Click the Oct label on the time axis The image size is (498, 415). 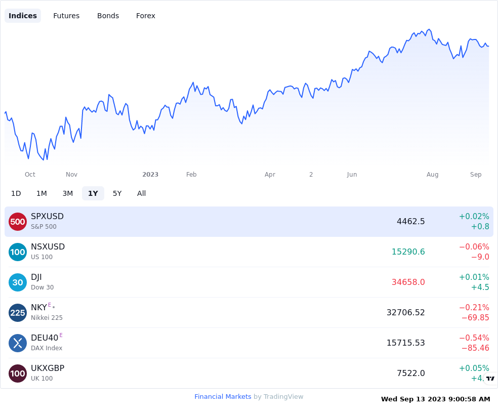(30, 174)
